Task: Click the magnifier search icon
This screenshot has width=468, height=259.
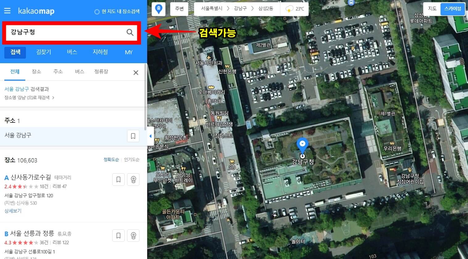Action: click(130, 32)
